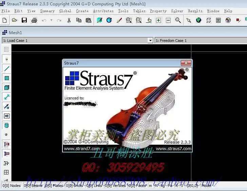
Task: Close the Straus7 about dialog
Action: pos(186,63)
